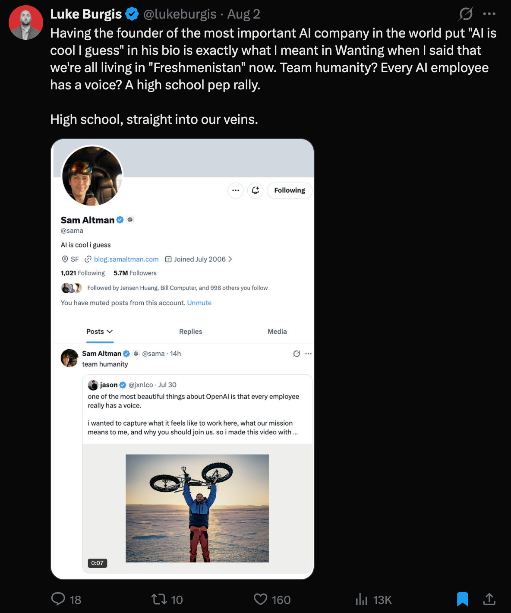The image size is (511, 613).
Task: Click the reply icon with 18 replies
Action: (x=58, y=599)
